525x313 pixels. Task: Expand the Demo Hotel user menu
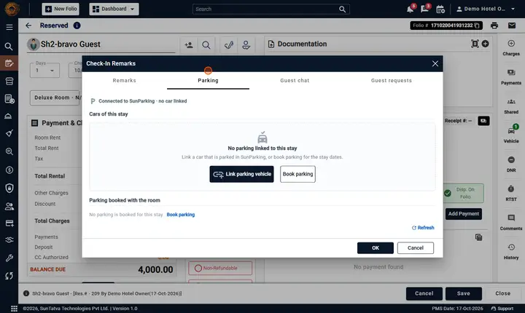coord(486,9)
